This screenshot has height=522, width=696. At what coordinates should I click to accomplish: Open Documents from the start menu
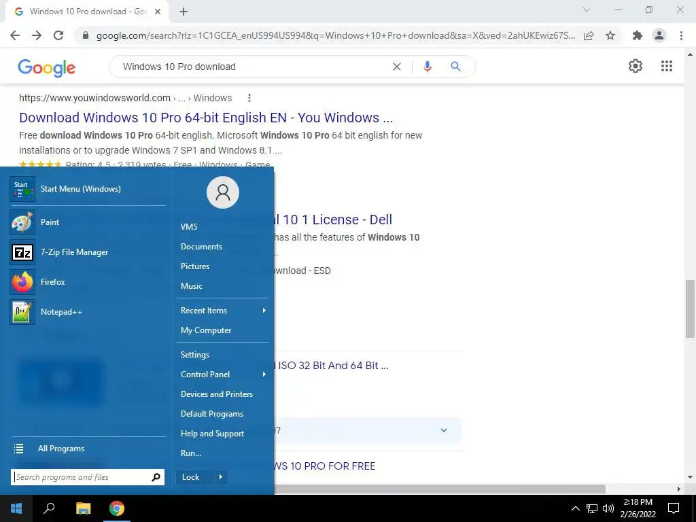tap(223, 246)
